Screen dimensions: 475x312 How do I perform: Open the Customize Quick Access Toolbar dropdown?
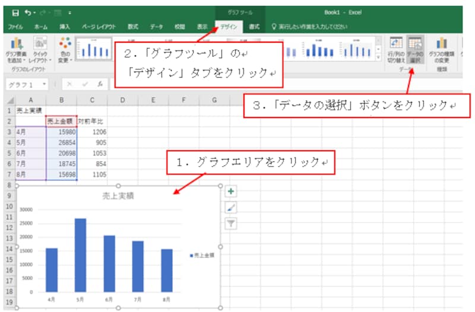pos(69,12)
